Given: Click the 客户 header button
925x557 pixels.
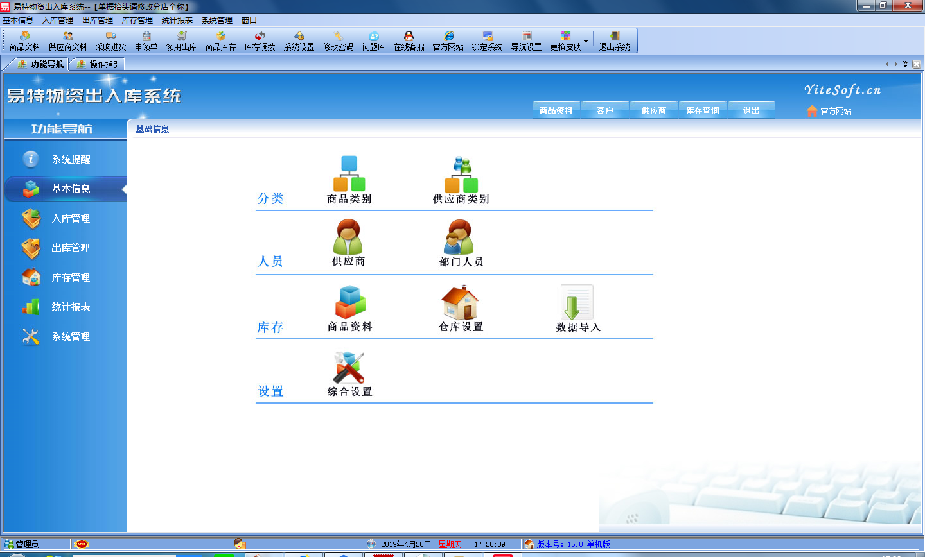Looking at the screenshot, I should point(605,110).
